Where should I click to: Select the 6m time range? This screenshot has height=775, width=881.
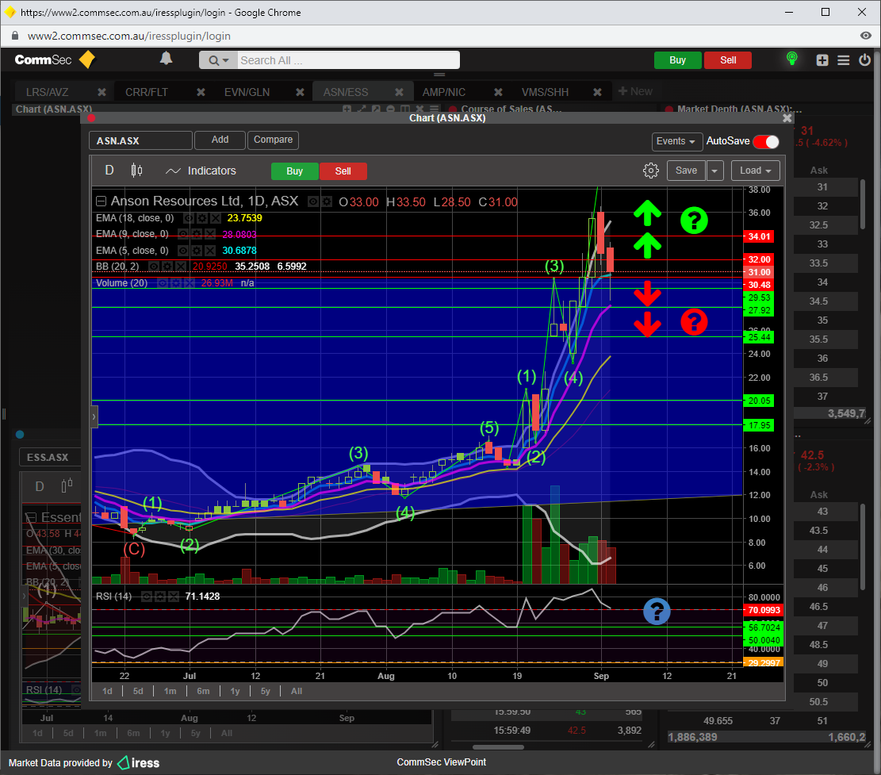(203, 691)
